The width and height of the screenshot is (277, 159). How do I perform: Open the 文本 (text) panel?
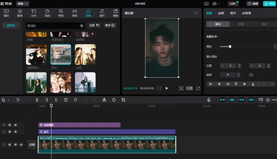33,13
